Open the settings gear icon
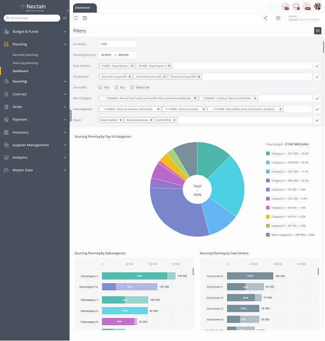325x341 pixels. 278,18
